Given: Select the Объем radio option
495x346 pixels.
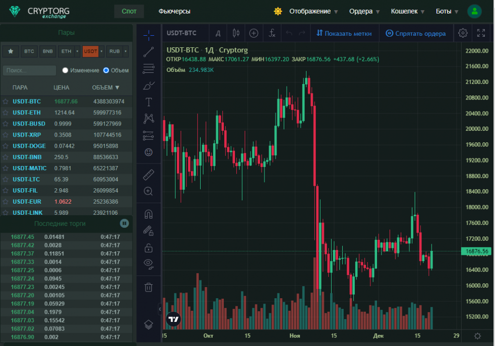Looking at the screenshot, I should (106, 70).
